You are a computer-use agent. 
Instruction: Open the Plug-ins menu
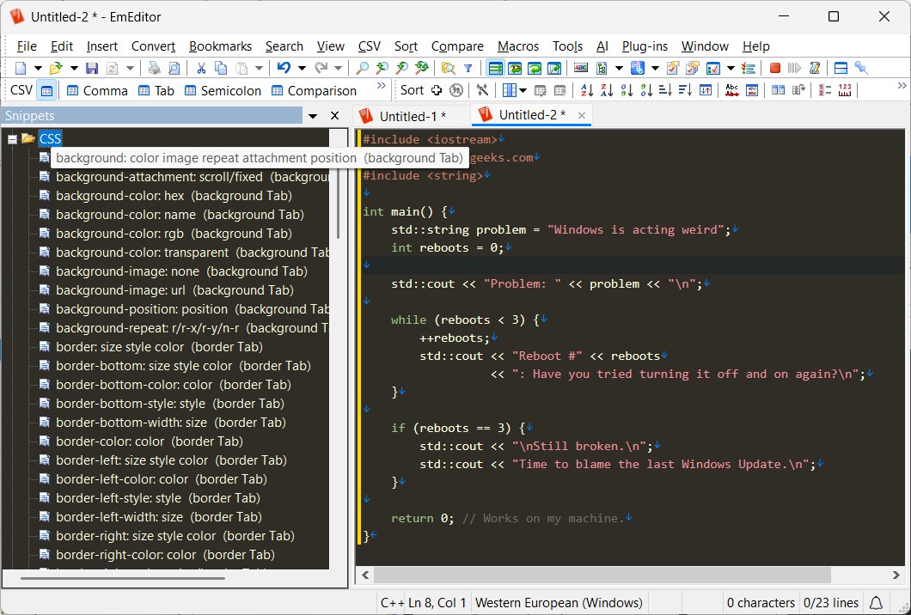click(x=645, y=46)
